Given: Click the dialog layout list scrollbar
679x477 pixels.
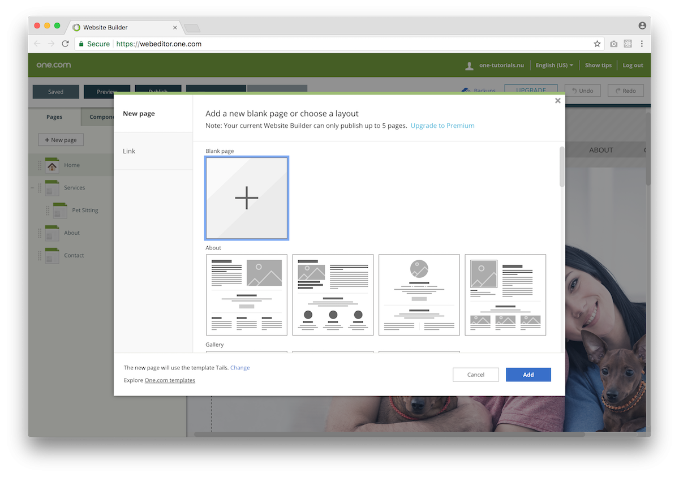Looking at the screenshot, I should click(562, 167).
